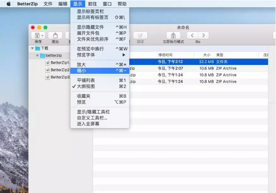Click the betterzip folder icon

click(x=43, y=55)
